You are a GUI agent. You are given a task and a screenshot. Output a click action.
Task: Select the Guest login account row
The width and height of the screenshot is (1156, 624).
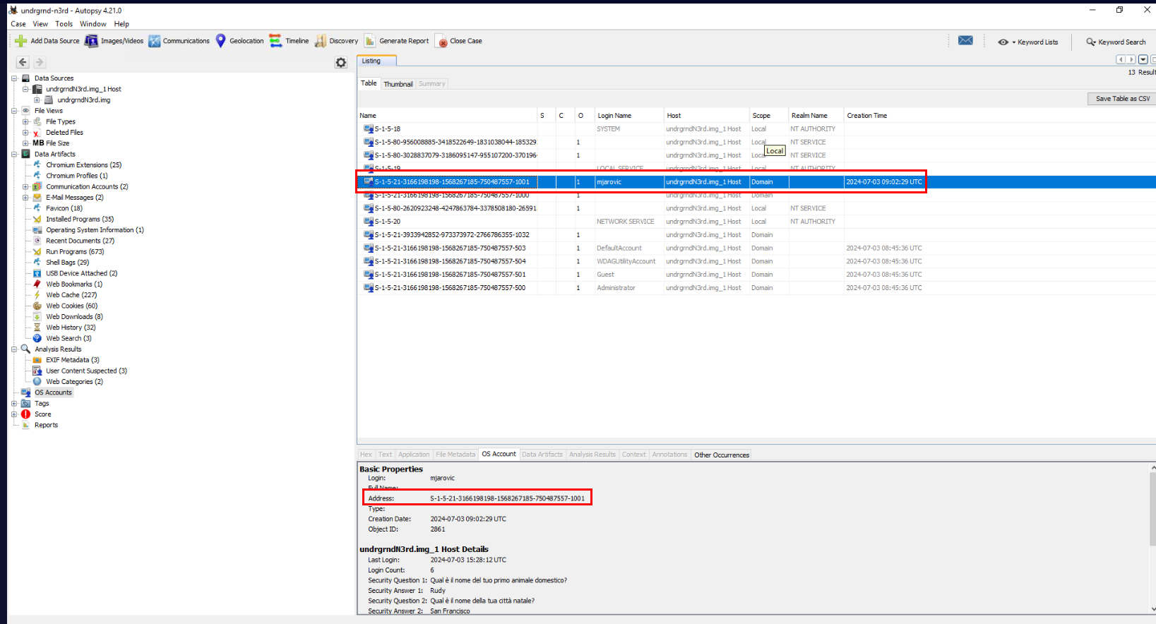coord(756,275)
